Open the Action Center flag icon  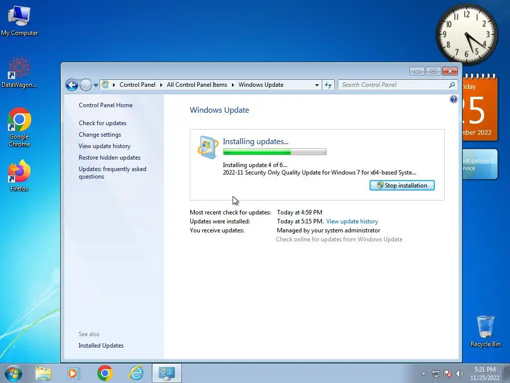click(448, 374)
